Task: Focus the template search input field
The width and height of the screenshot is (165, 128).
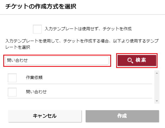Action: click(57, 61)
